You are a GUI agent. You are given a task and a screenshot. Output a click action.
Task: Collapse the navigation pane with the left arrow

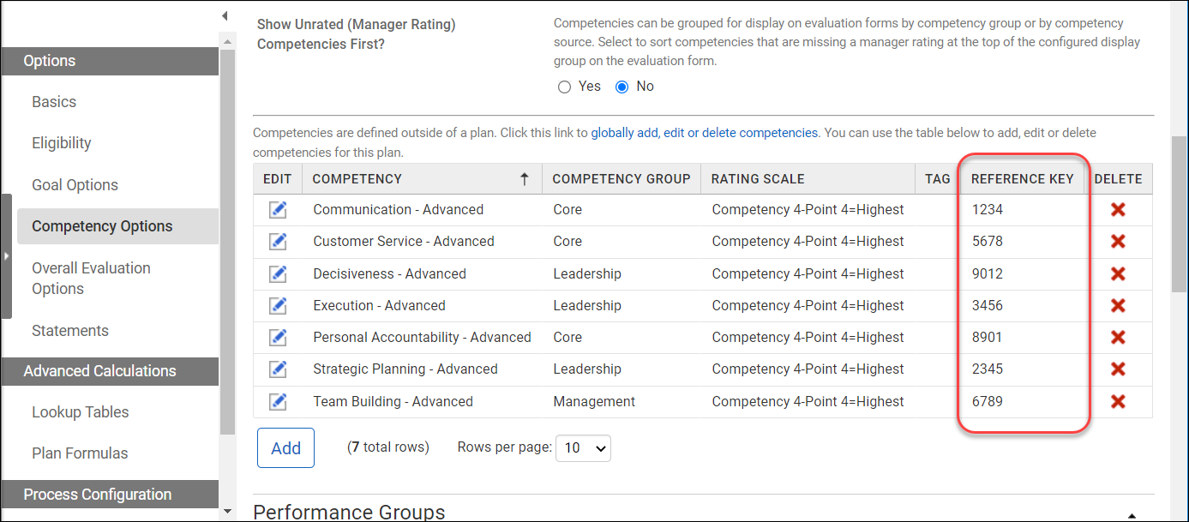click(x=225, y=15)
